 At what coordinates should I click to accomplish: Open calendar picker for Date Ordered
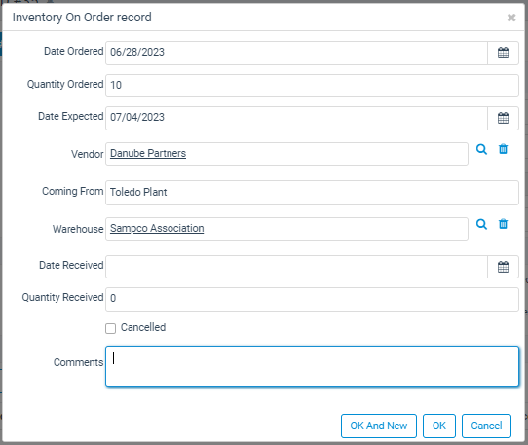(x=503, y=53)
